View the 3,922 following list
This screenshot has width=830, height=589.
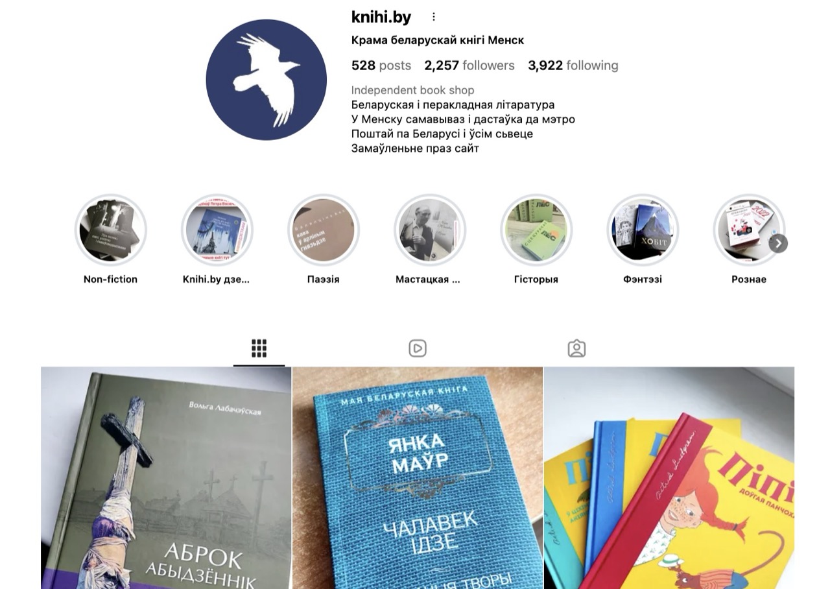(573, 66)
